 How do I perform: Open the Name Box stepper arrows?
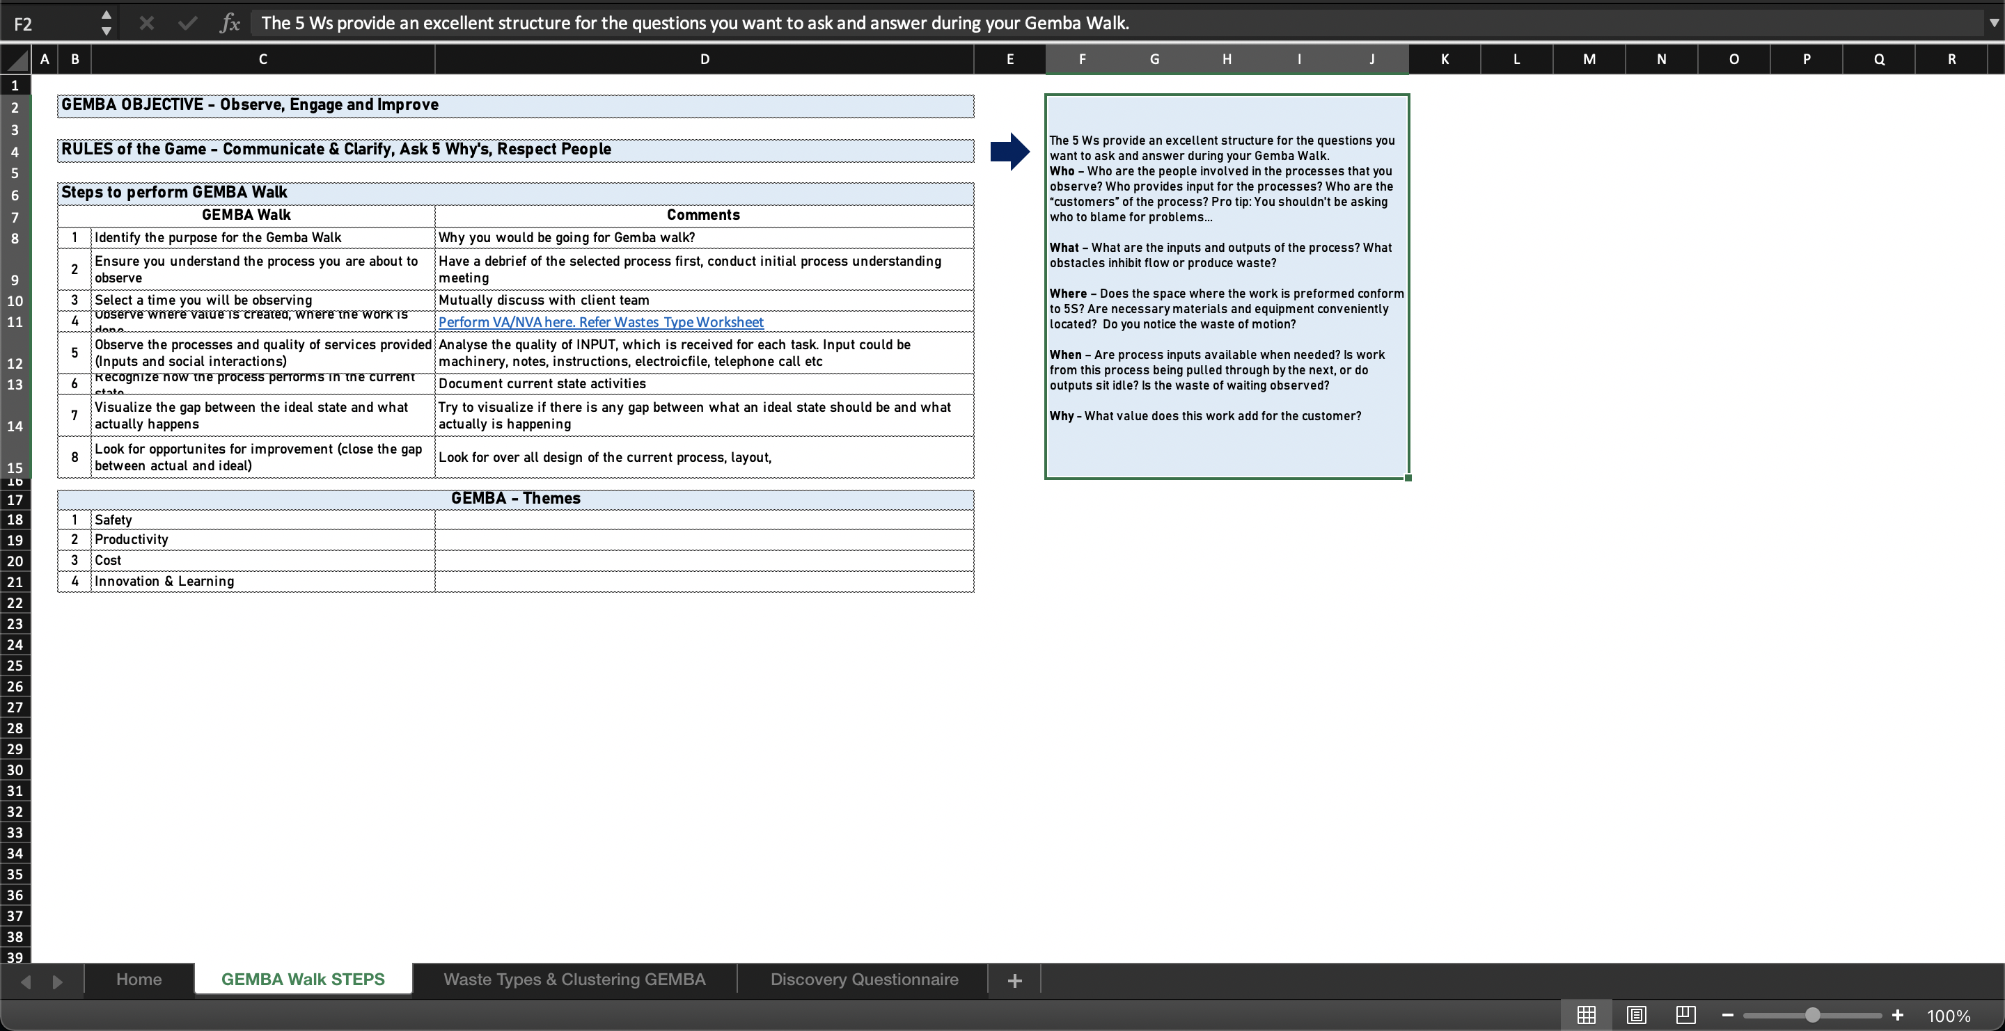(x=107, y=24)
